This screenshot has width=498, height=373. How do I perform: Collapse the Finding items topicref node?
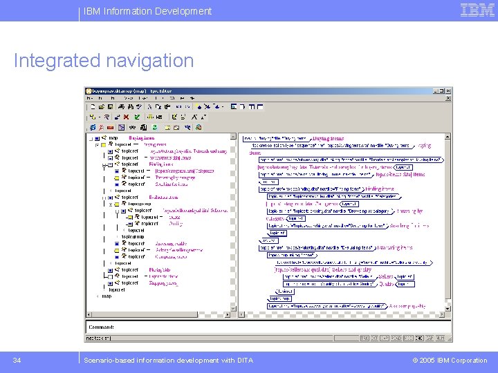104,165
